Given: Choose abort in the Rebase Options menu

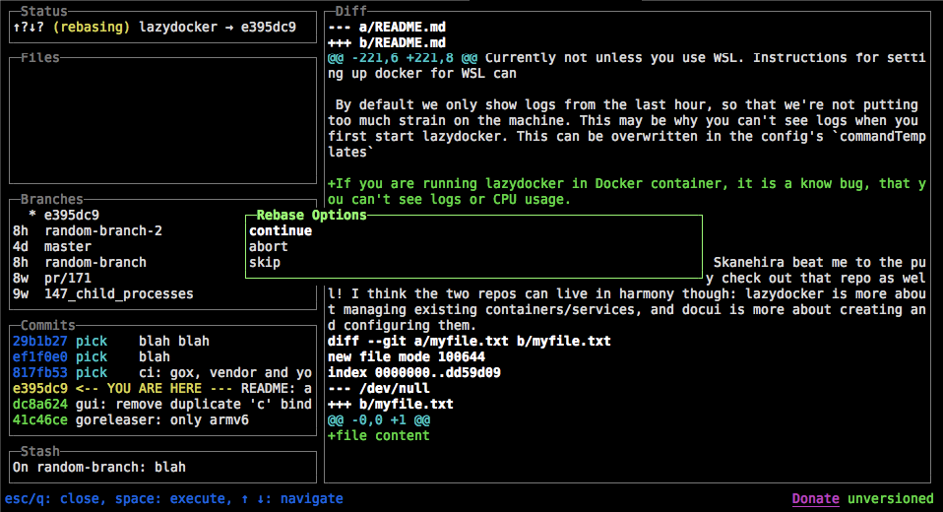Looking at the screenshot, I should [x=473, y=247].
